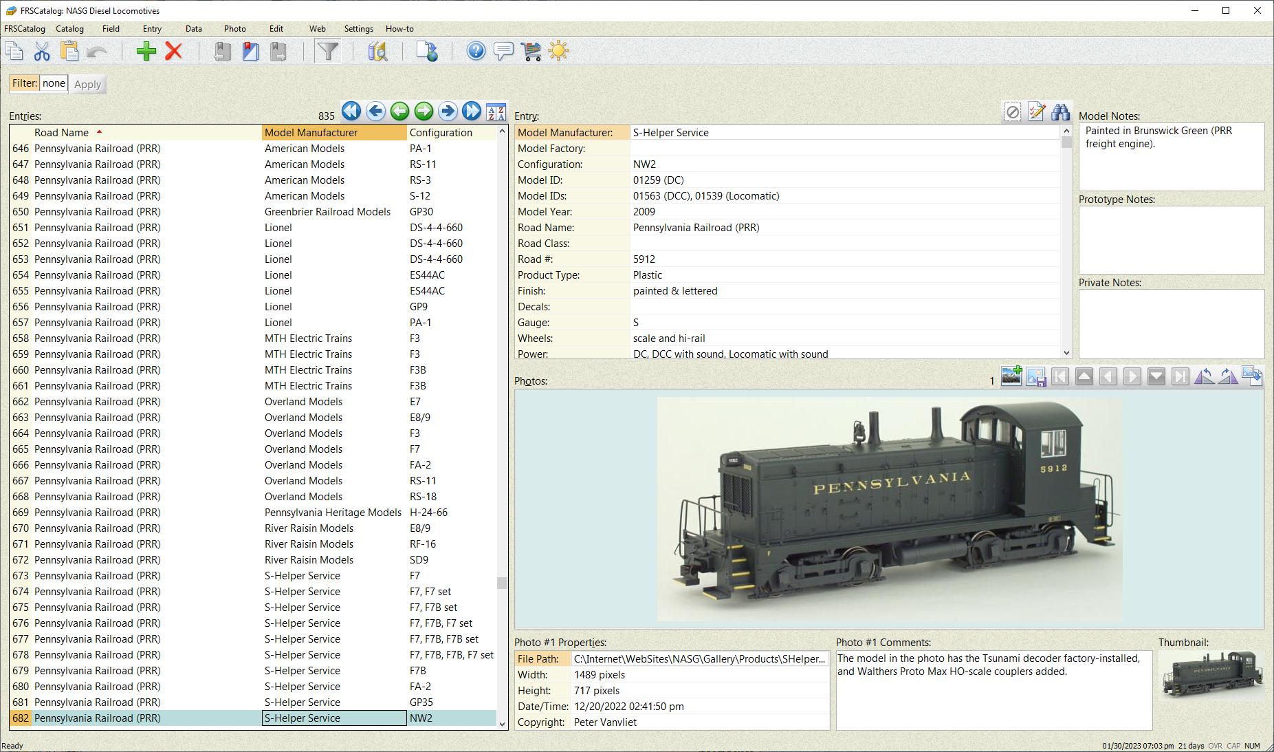Open the Photo menu
This screenshot has height=752, width=1274.
pyautogui.click(x=234, y=28)
